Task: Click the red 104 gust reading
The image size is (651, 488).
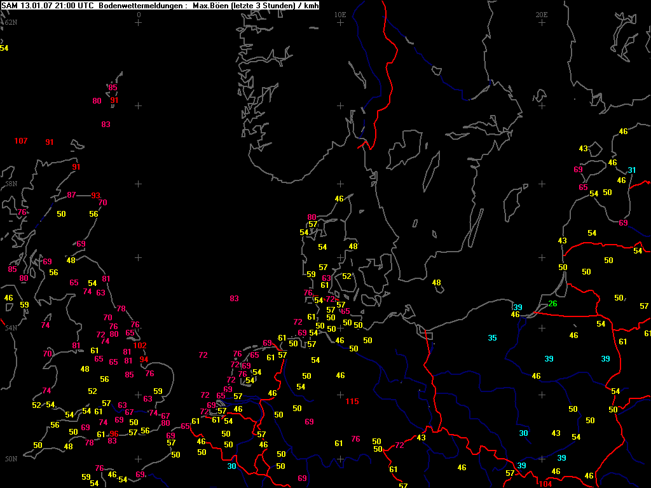Action: (x=545, y=484)
